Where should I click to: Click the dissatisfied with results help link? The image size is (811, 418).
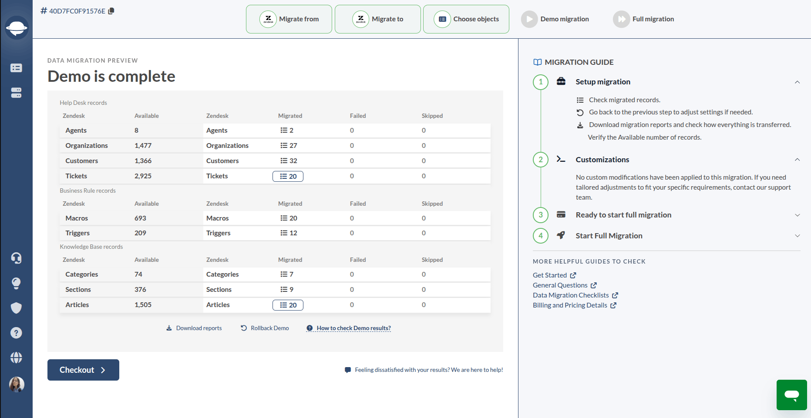click(424, 370)
